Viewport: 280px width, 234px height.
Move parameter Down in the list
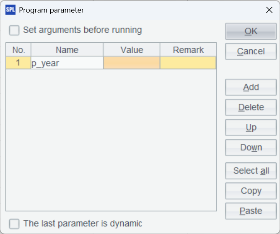(x=251, y=148)
